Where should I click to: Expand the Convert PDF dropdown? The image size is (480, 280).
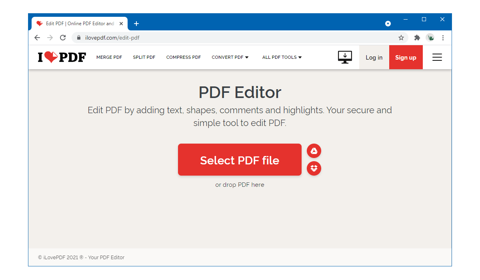(230, 57)
